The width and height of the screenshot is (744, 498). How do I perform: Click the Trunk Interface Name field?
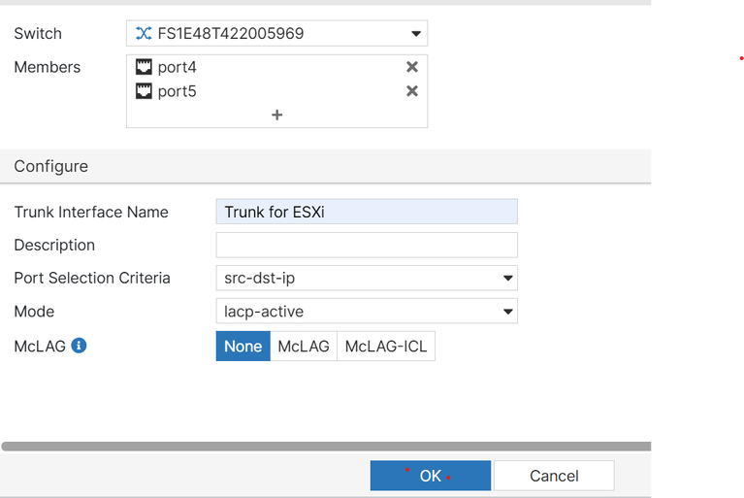367,212
